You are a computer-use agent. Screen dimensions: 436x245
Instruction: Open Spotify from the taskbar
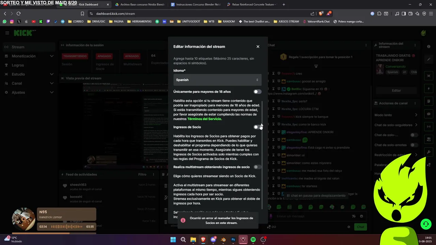pyautogui.click(x=253, y=240)
